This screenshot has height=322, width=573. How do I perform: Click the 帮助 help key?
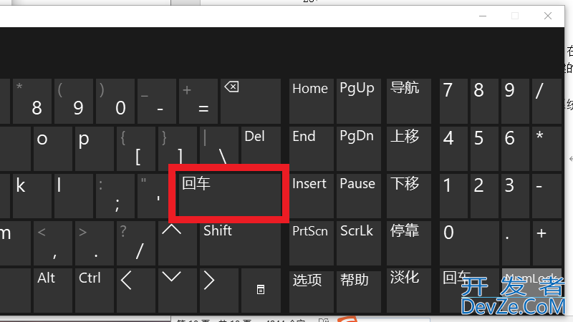point(359,291)
